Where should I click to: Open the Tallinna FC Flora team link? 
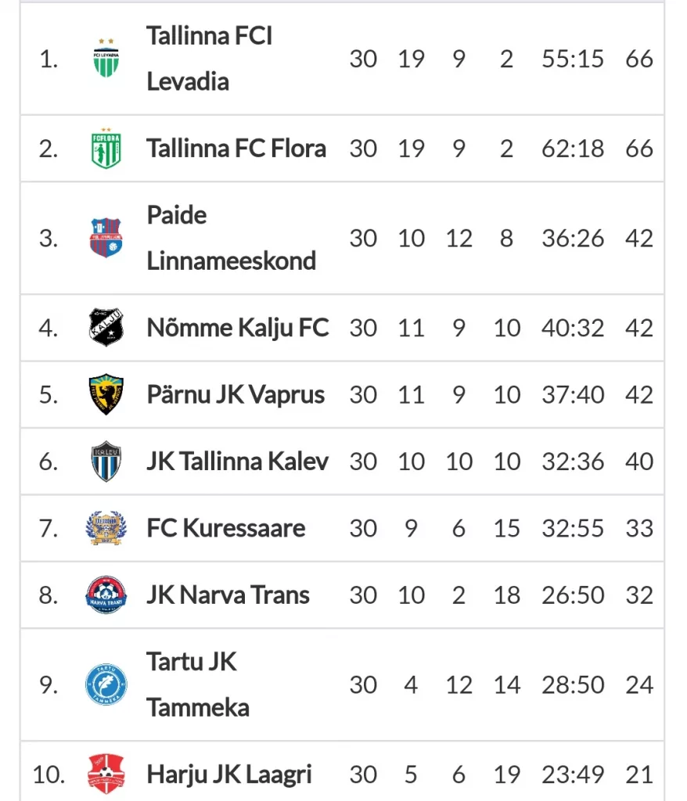tap(236, 149)
